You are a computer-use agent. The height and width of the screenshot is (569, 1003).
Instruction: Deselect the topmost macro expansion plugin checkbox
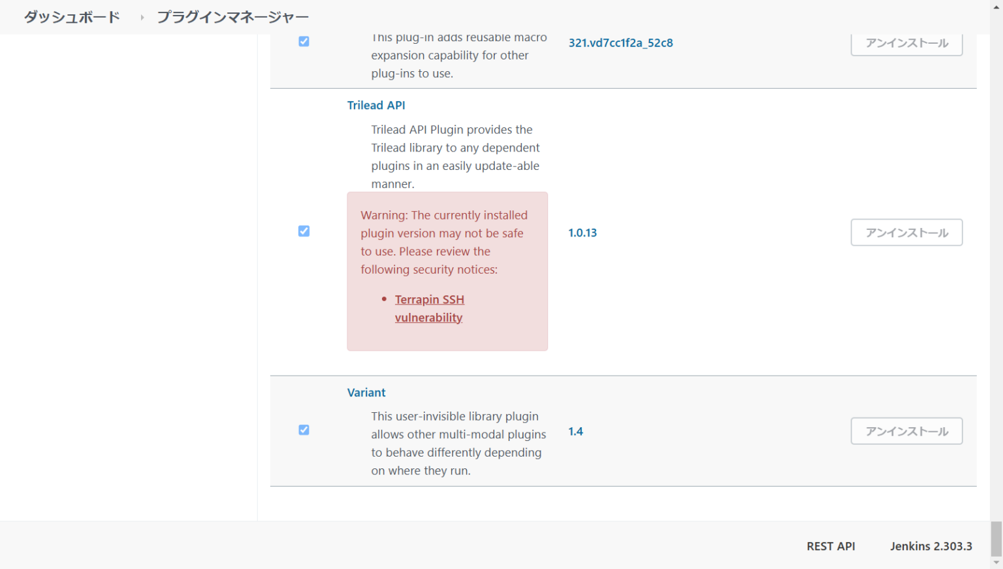click(x=304, y=41)
